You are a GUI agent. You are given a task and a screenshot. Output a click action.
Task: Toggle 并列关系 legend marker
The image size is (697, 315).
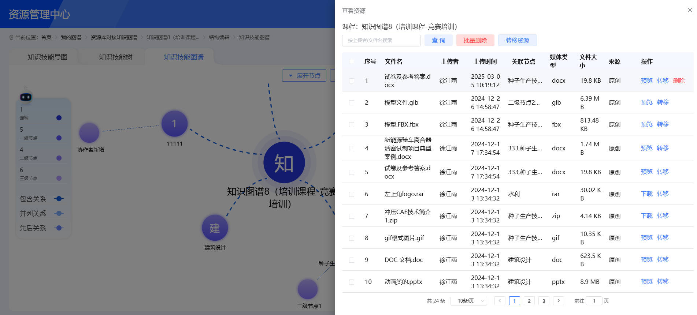pos(59,213)
